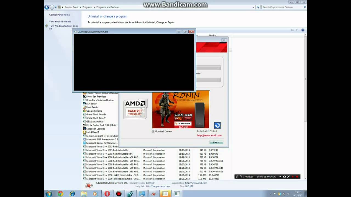
Task: Click the refresh button next to address bar
Action: point(258,7)
